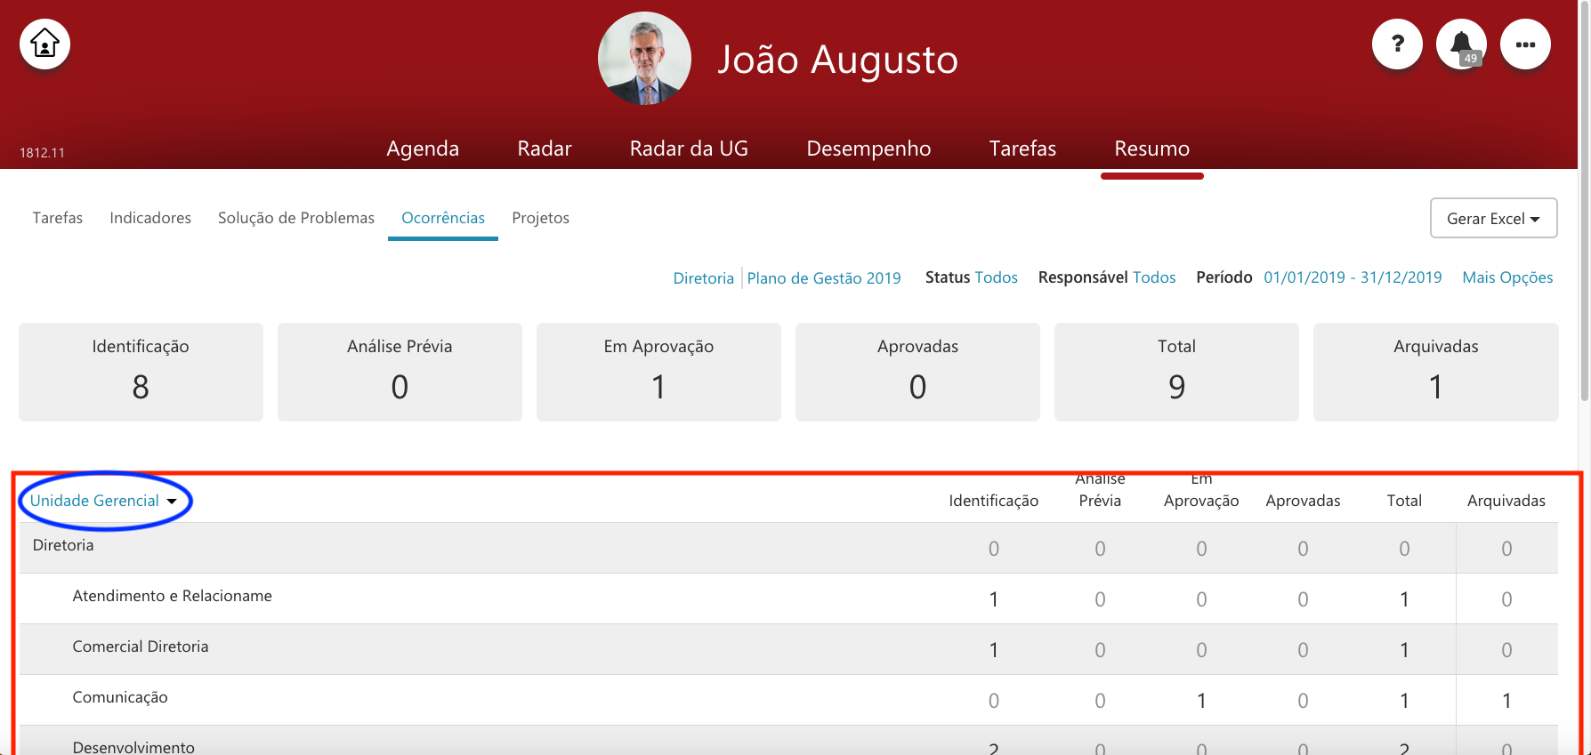Select the Análise Prévia summary card
The height and width of the screenshot is (755, 1591).
[400, 372]
